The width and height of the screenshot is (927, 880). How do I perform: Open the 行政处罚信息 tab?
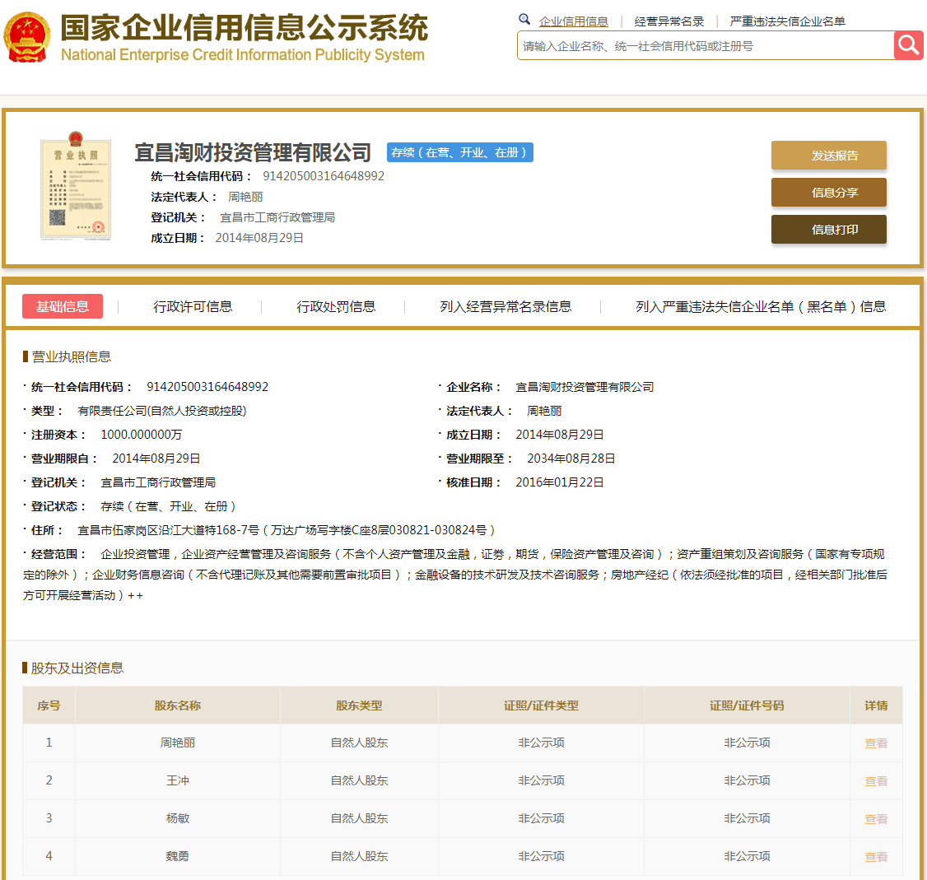(336, 306)
